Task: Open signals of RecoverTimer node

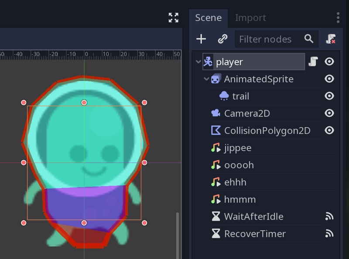Action: pyautogui.click(x=329, y=234)
